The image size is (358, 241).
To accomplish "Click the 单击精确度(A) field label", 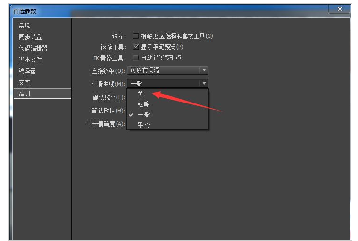I will [x=105, y=124].
